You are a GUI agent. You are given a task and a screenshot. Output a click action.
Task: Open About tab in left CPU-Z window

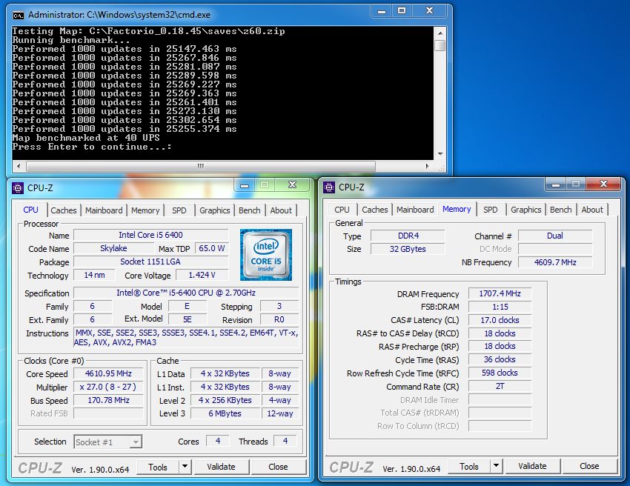click(281, 210)
